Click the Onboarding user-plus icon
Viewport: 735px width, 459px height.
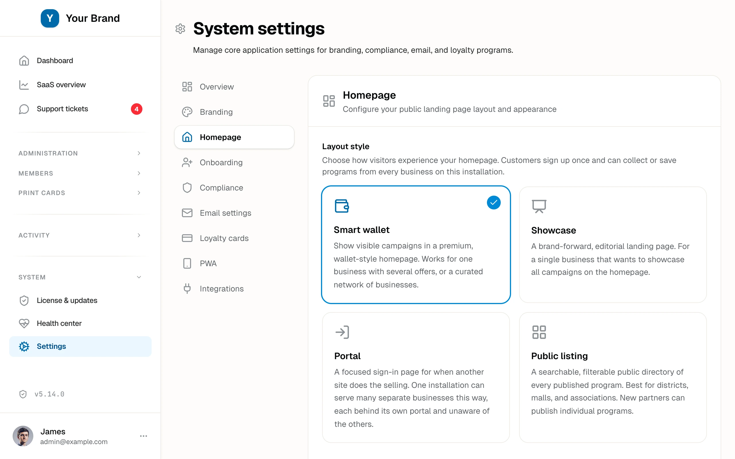click(187, 162)
